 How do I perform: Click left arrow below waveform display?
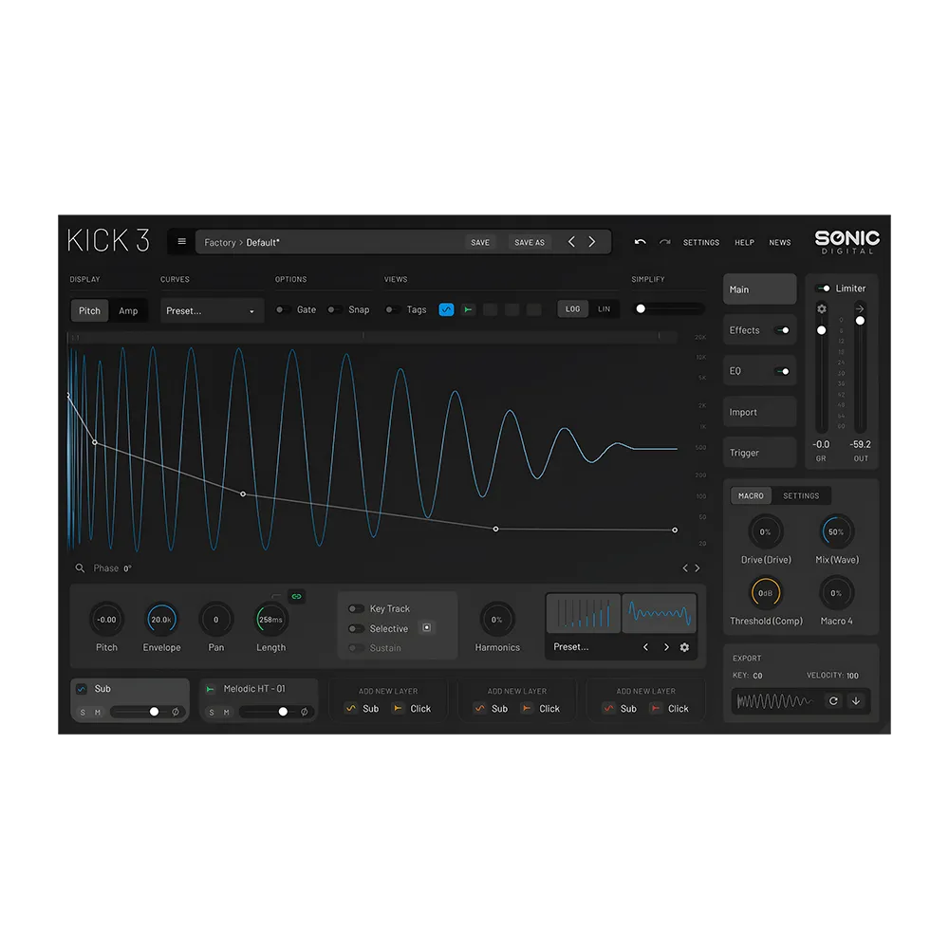[x=685, y=568]
